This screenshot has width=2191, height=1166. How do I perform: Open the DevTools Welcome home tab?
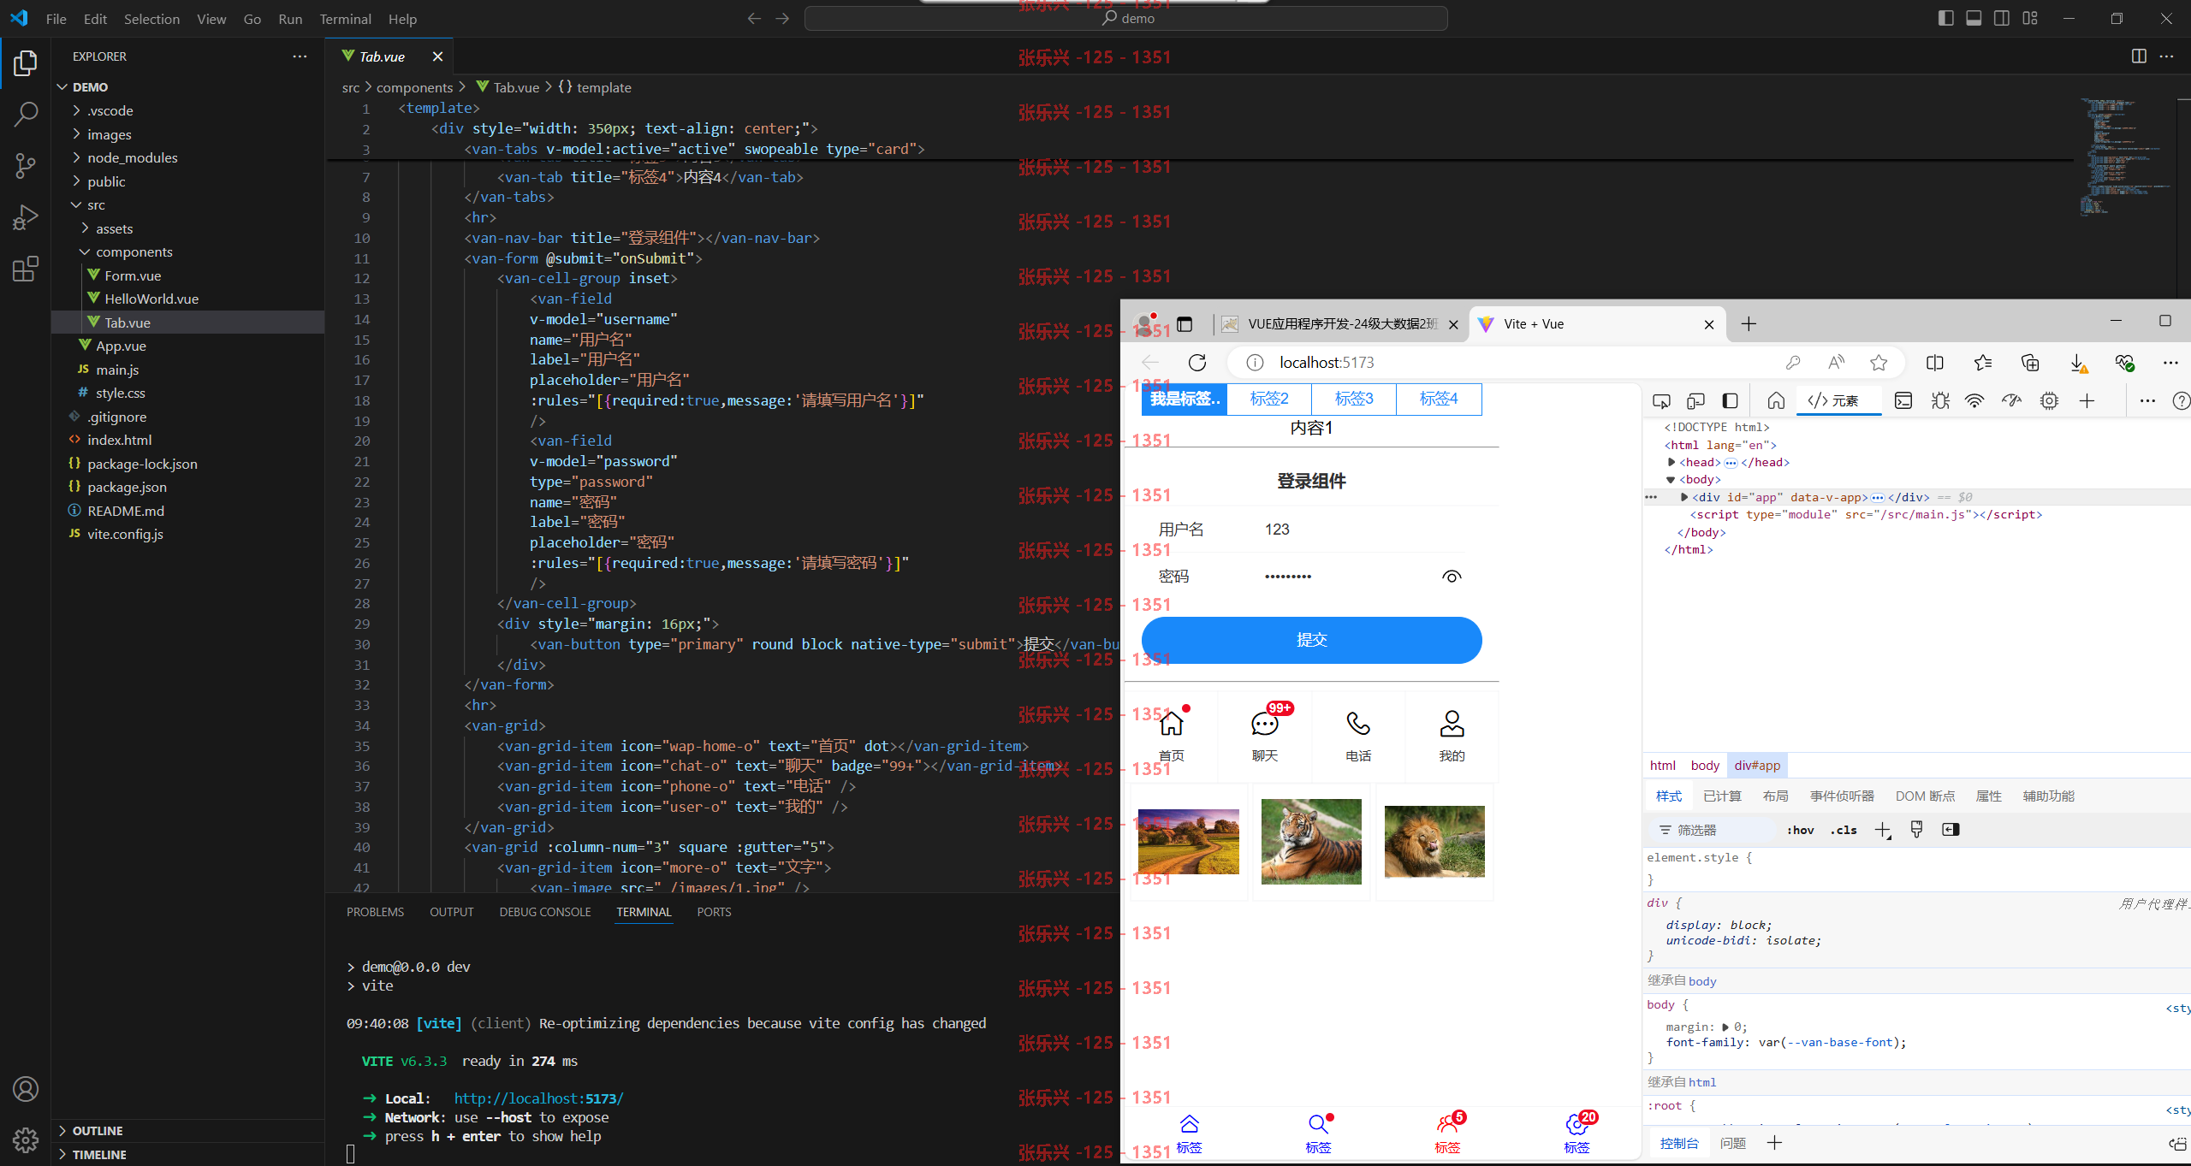[1776, 400]
